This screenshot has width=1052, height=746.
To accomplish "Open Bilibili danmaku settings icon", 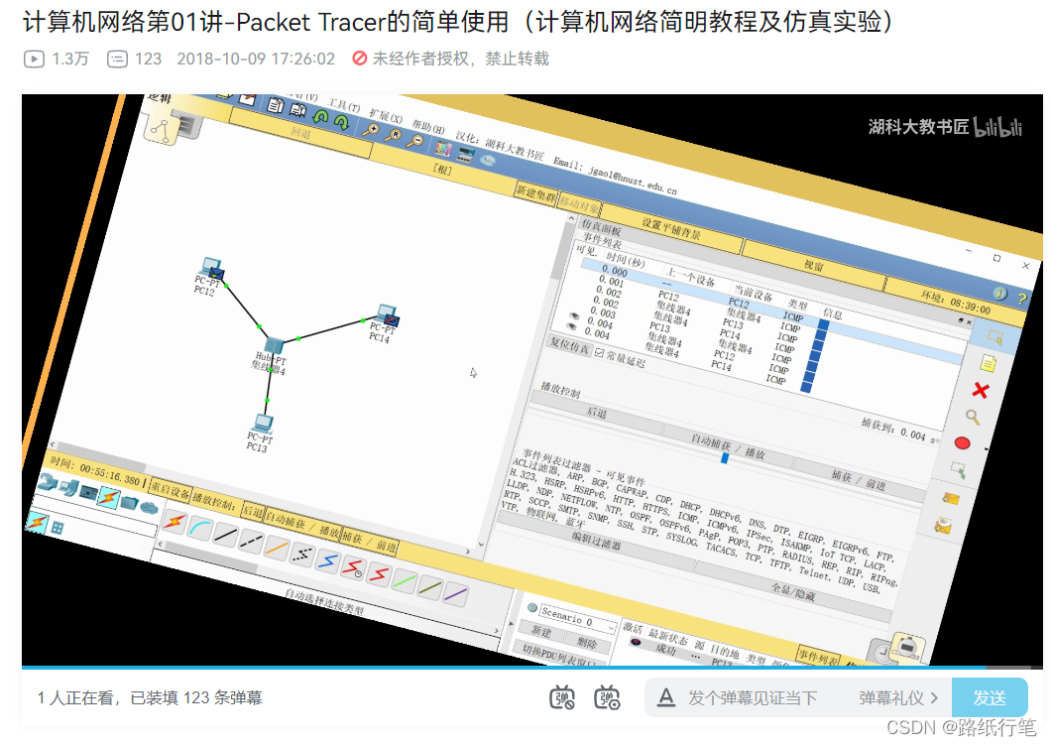I will [607, 697].
